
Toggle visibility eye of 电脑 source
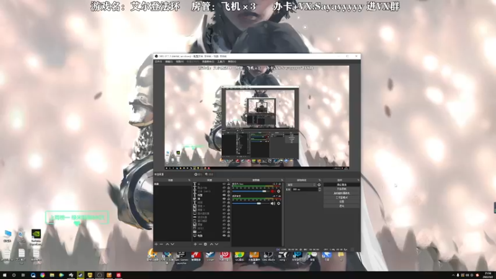[224, 236]
